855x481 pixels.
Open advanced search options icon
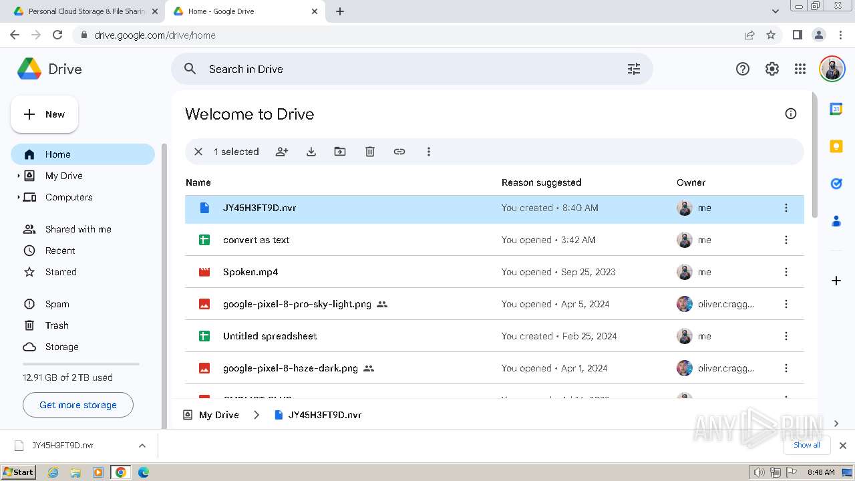pyautogui.click(x=634, y=69)
